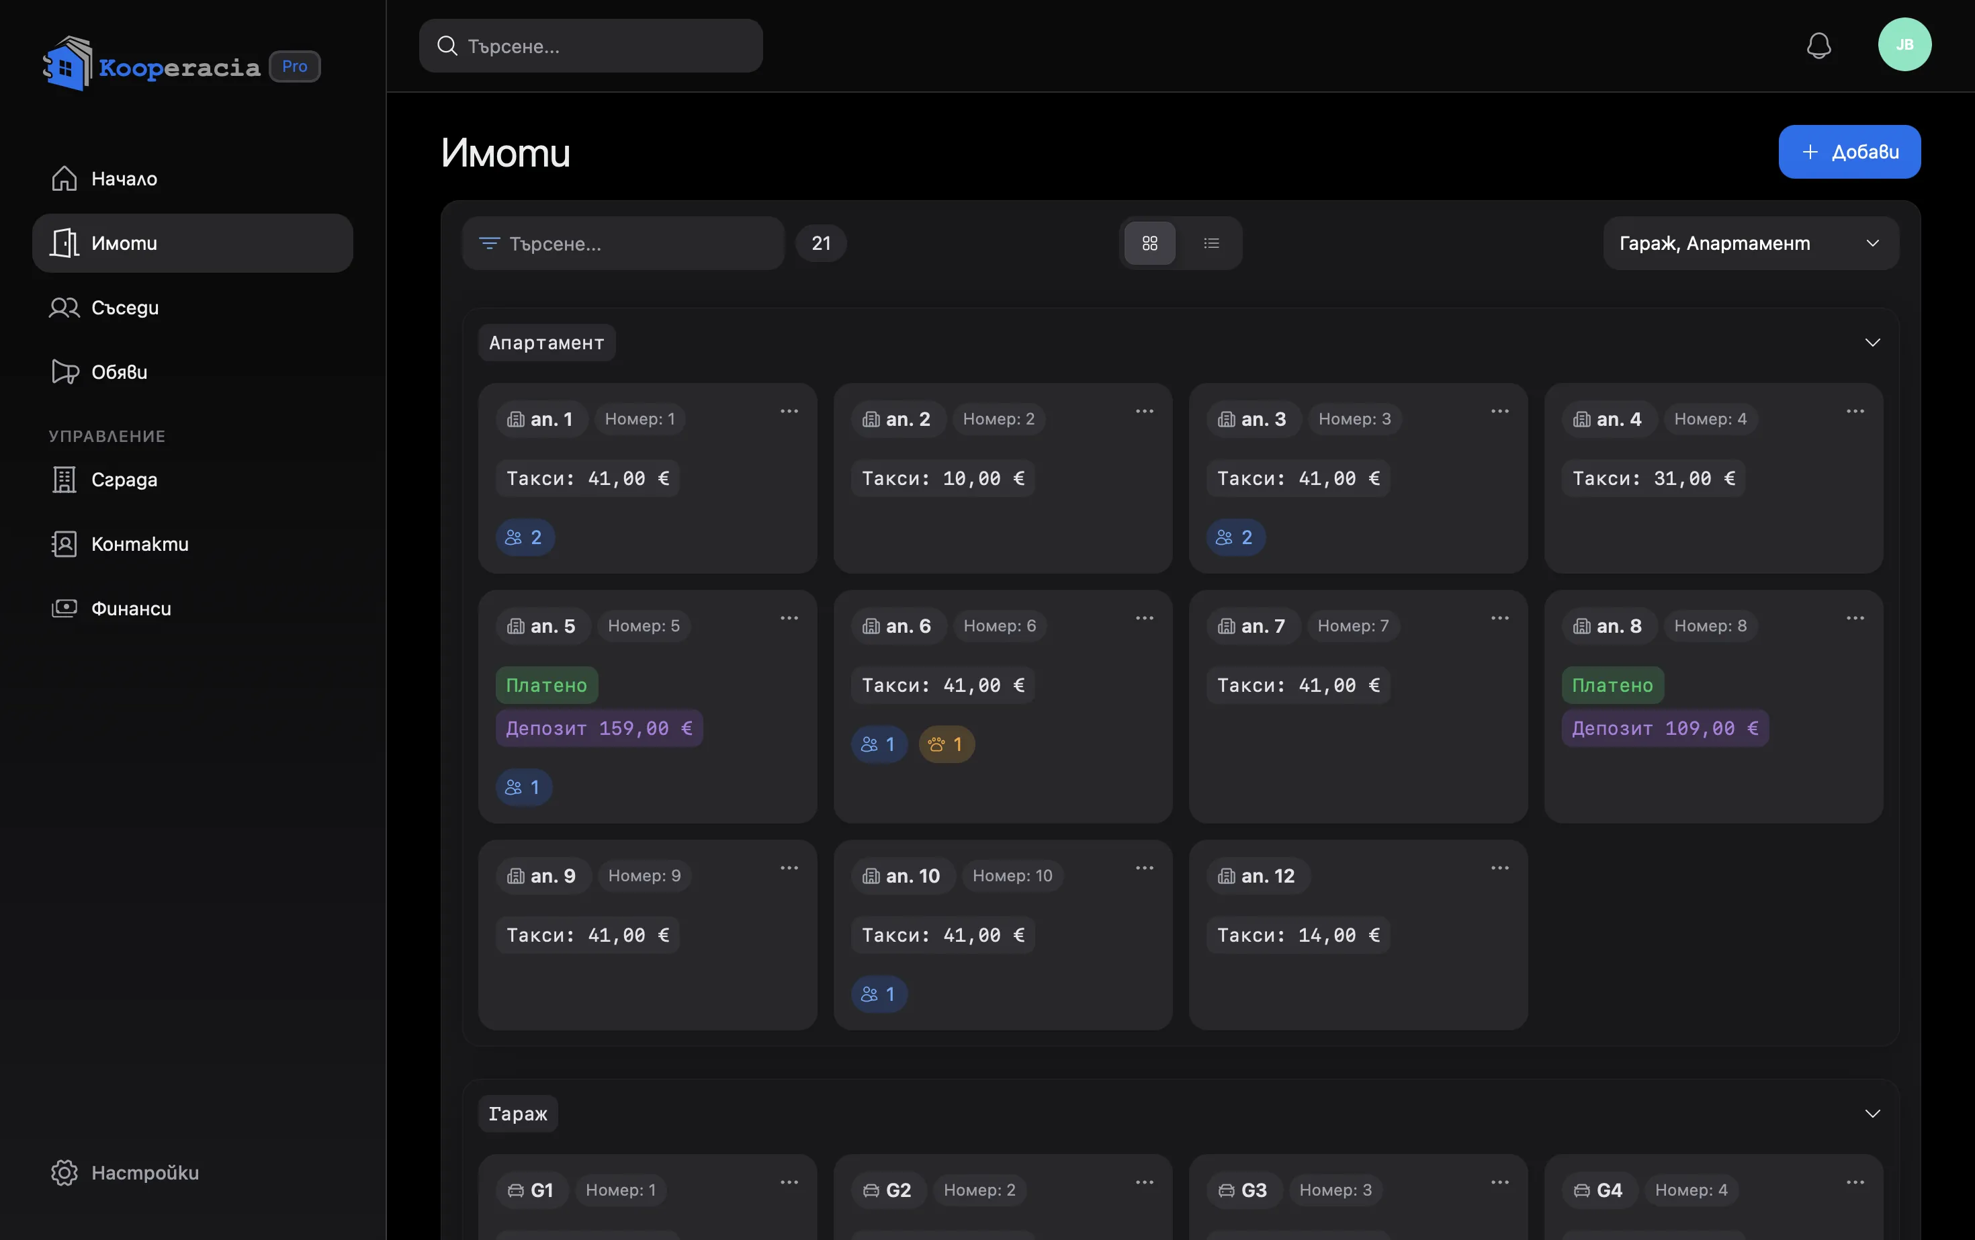
Task: Open the Гараж, Апартамент type filter dropdown
Action: (x=1750, y=242)
